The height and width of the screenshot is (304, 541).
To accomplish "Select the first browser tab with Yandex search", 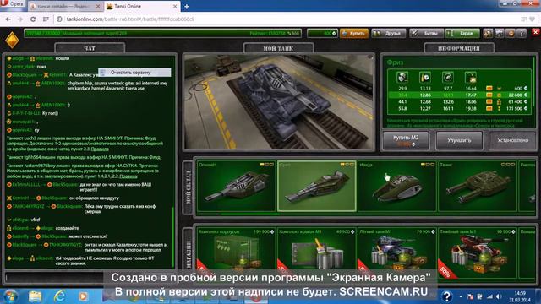I will pyautogui.click(x=65, y=6).
